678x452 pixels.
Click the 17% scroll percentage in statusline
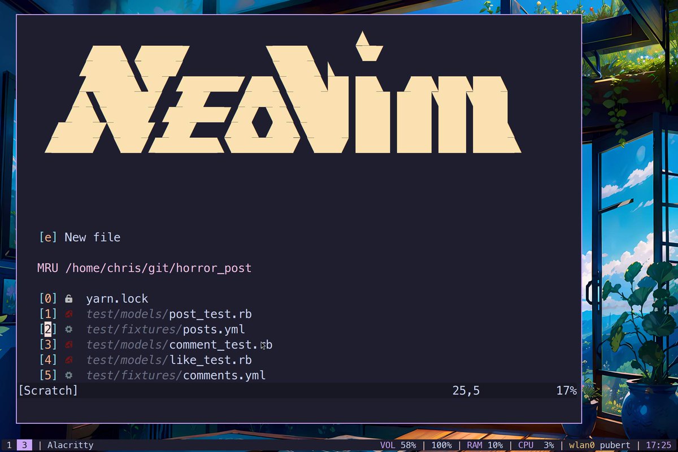point(566,390)
